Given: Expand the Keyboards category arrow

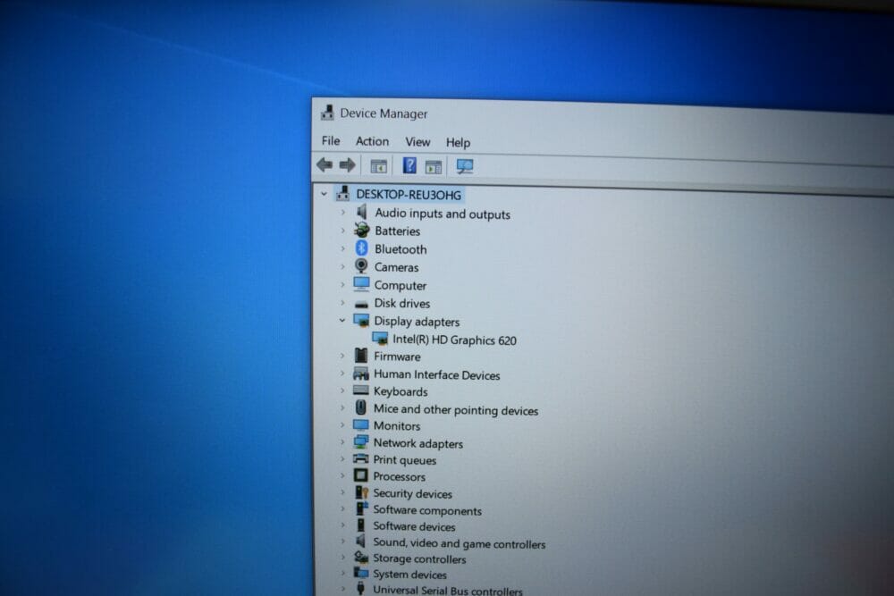Looking at the screenshot, I should (342, 390).
